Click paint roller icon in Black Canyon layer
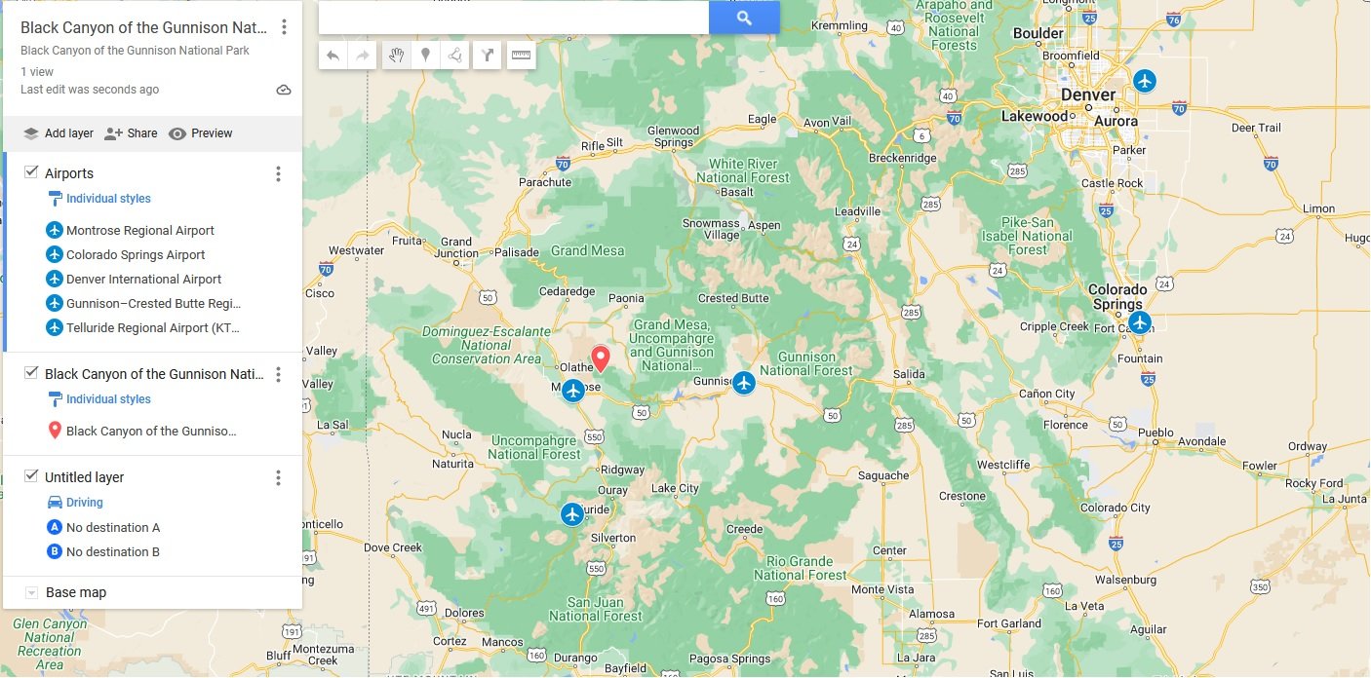The height and width of the screenshot is (678, 1371). (55, 399)
